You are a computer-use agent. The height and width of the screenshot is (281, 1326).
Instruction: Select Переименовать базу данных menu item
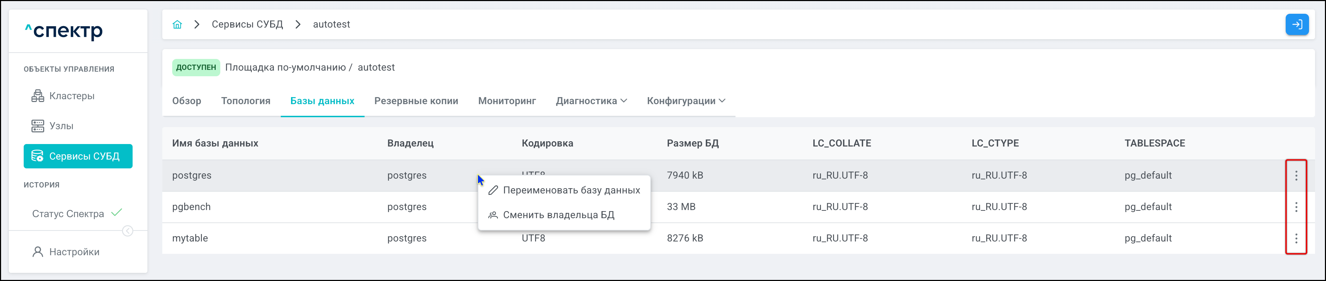click(x=571, y=191)
